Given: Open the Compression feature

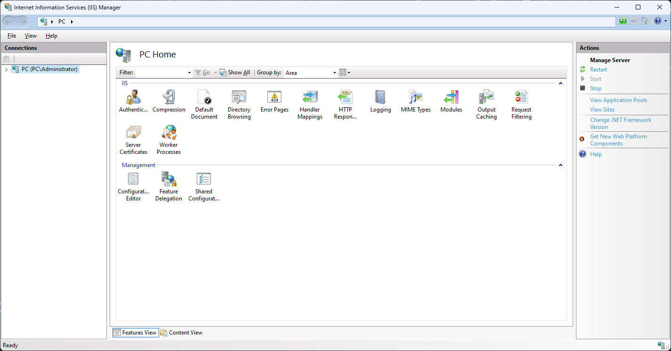Looking at the screenshot, I should tap(169, 101).
